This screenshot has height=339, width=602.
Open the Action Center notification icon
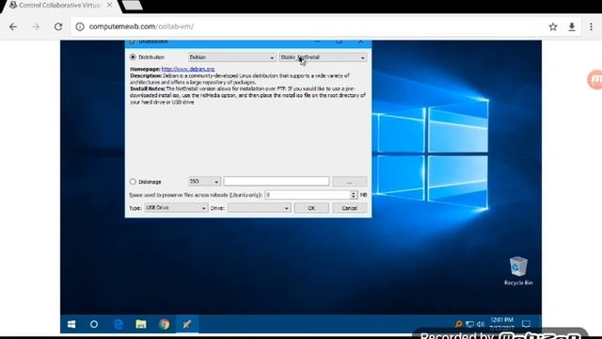pyautogui.click(x=527, y=324)
